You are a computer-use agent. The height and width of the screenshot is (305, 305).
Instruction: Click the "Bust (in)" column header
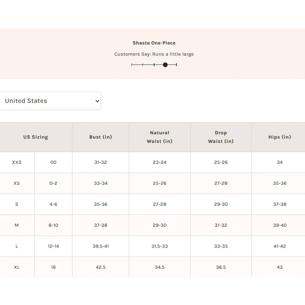tap(101, 137)
